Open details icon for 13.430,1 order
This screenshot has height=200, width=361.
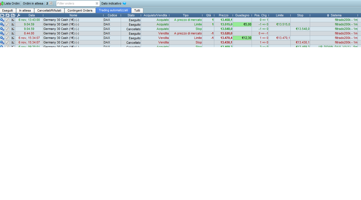[x=13, y=43]
